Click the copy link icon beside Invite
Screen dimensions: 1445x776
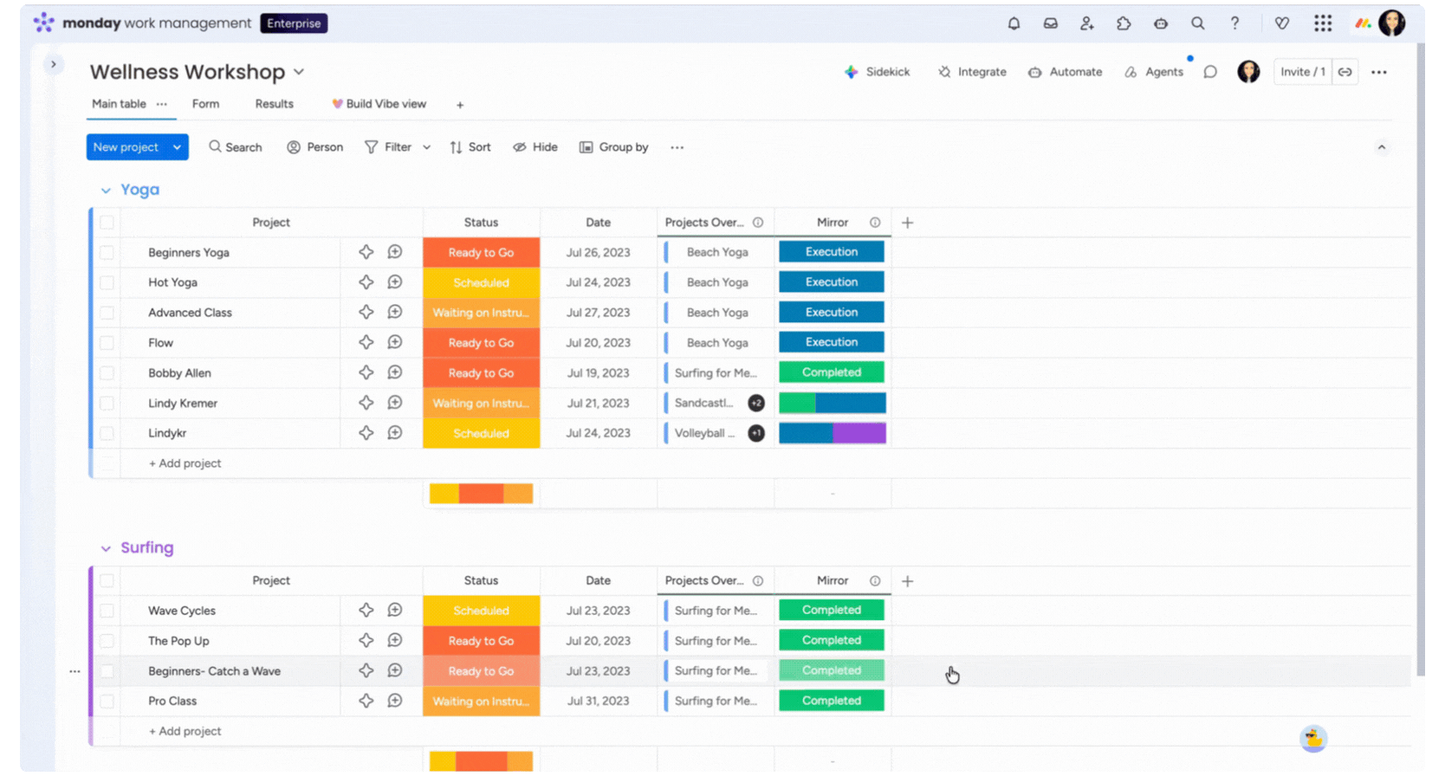[1345, 72]
